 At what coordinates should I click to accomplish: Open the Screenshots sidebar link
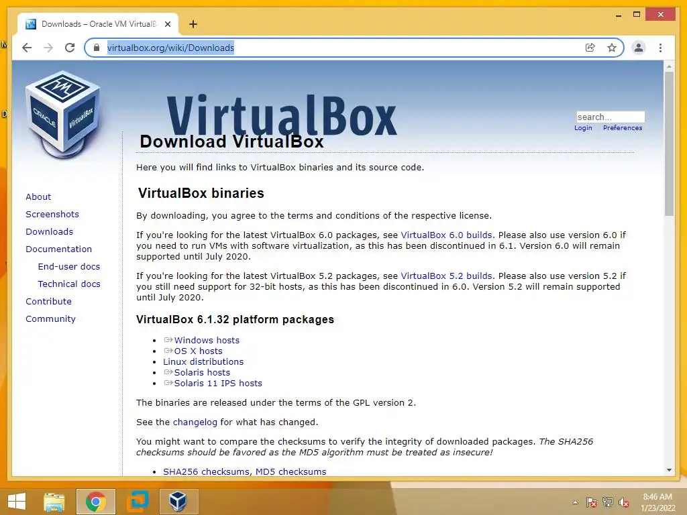52,214
